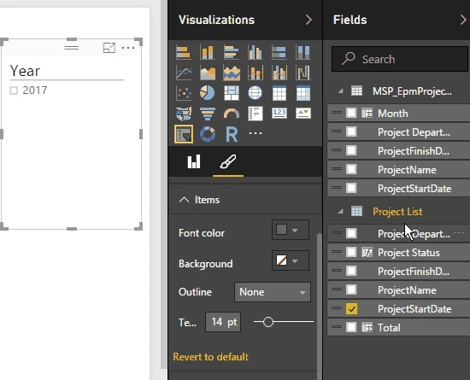Select the scatter chart visualization icon
Screen dimensions: 470x380
184,93
